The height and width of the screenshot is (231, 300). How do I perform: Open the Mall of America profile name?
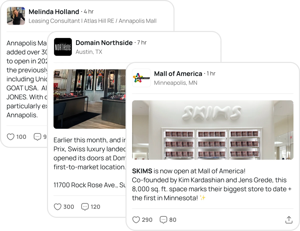tap(178, 74)
